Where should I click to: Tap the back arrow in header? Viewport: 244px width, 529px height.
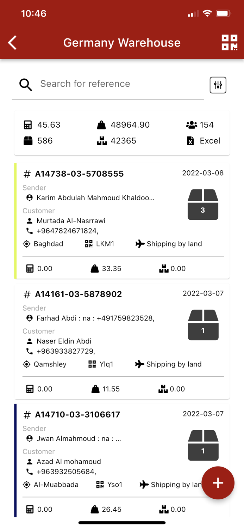(x=12, y=43)
